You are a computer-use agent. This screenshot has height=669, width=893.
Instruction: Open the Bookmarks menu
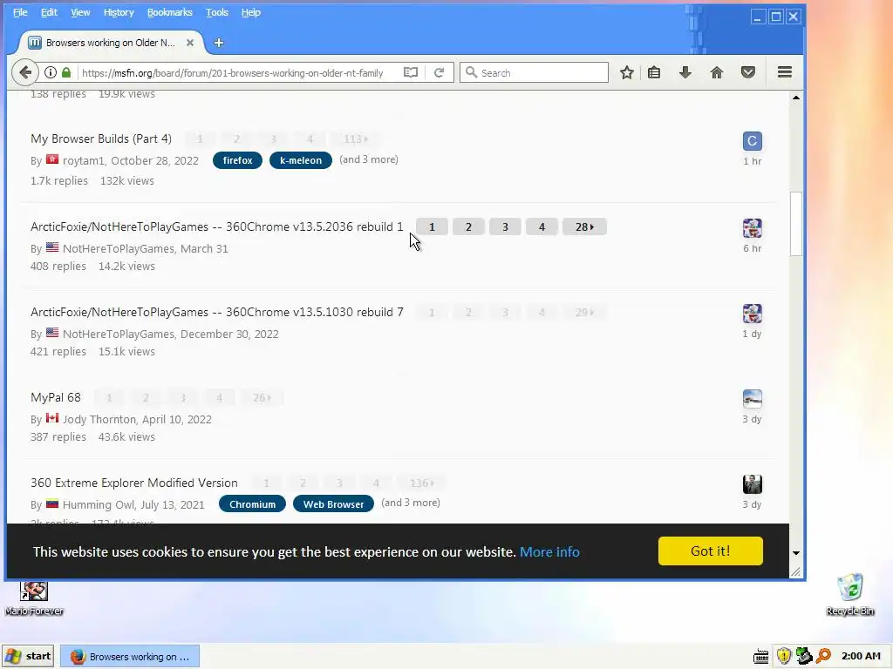point(170,12)
